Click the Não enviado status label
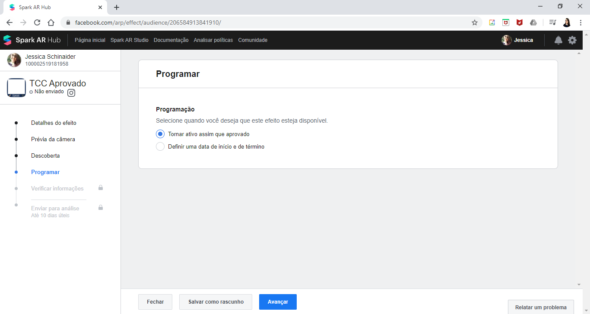This screenshot has height=314, width=590. pos(49,92)
